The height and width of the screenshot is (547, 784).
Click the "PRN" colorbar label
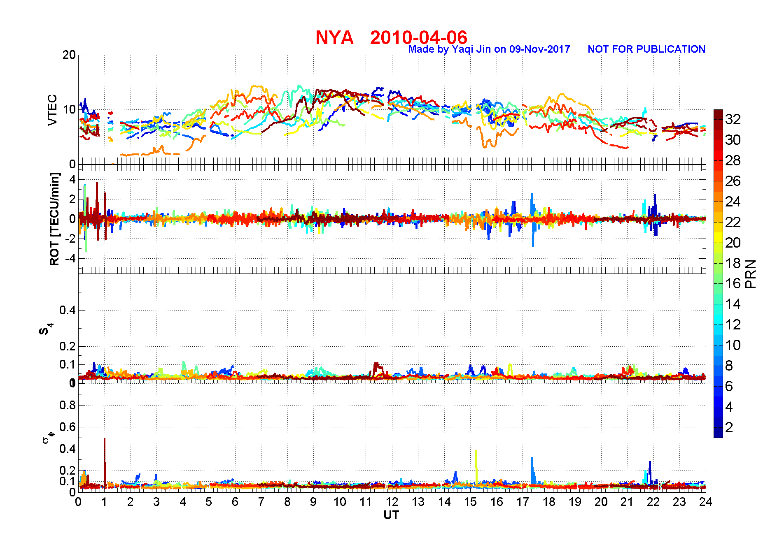tap(751, 273)
